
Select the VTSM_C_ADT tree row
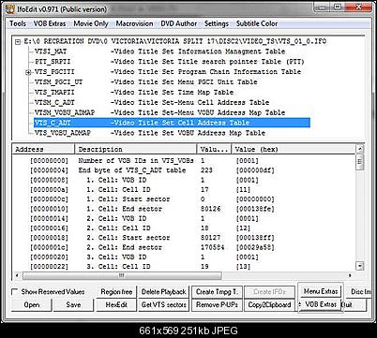[152, 102]
